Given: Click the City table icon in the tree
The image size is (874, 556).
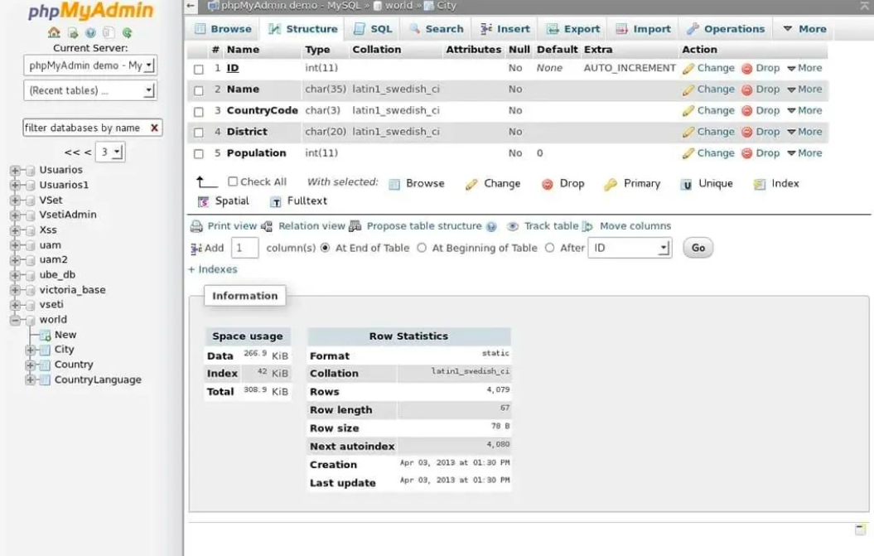Looking at the screenshot, I should click(45, 350).
